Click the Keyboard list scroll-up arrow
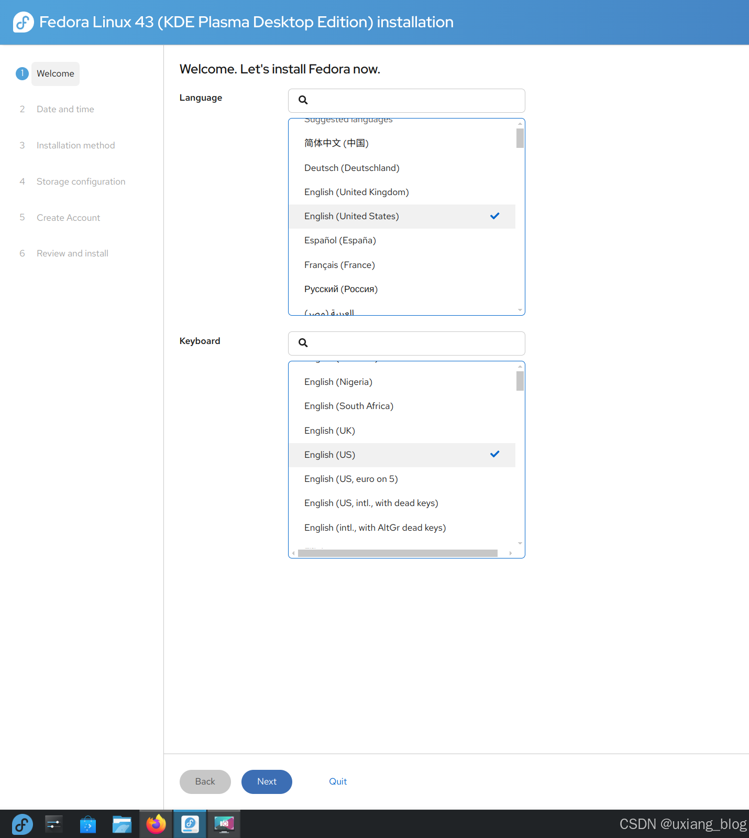 coord(520,367)
